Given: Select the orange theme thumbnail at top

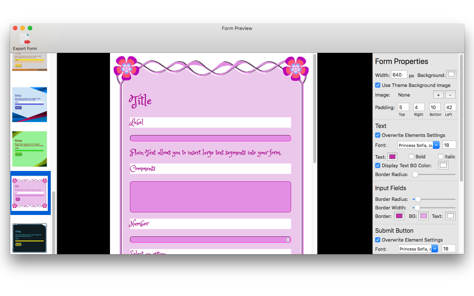Looking at the screenshot, I should (x=30, y=62).
